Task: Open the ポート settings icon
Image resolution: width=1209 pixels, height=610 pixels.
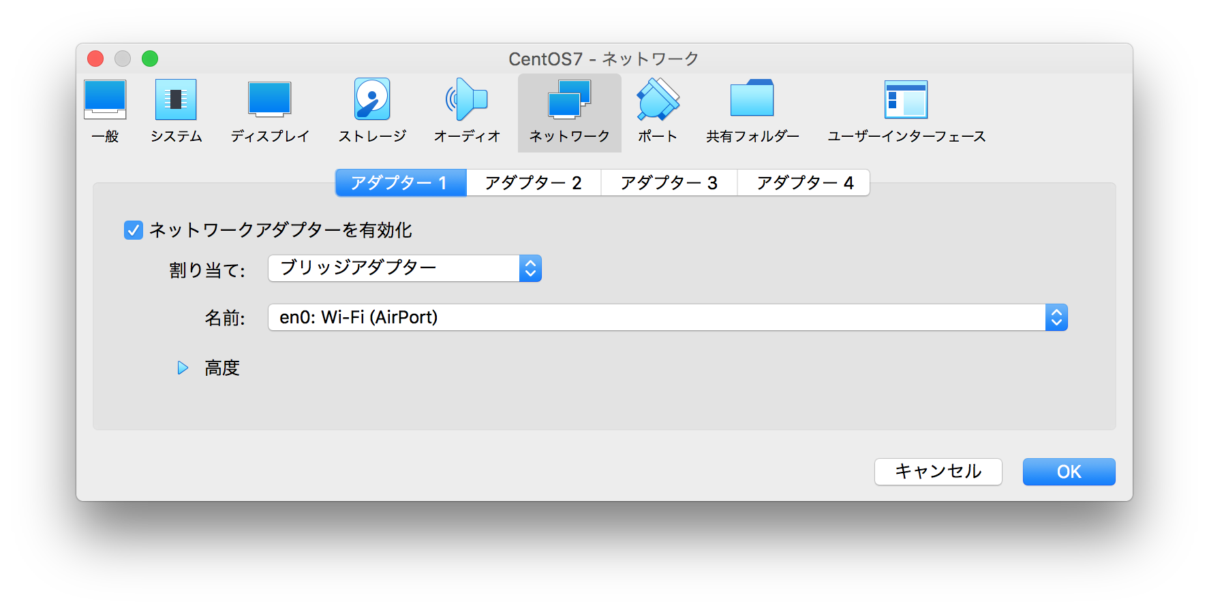Action: click(x=658, y=112)
